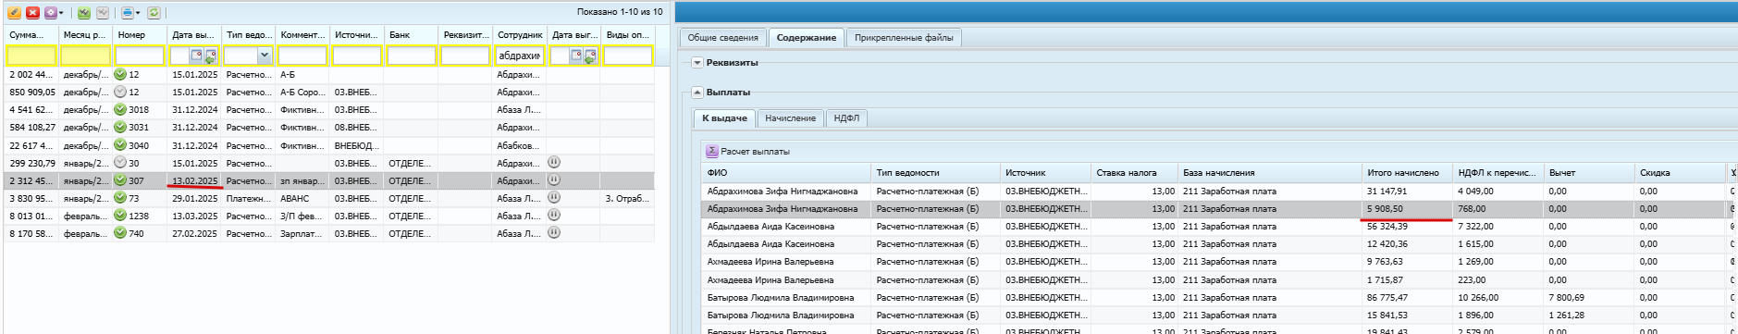Click the grey status icon in row number 30
The image size is (1738, 334).
click(x=120, y=163)
